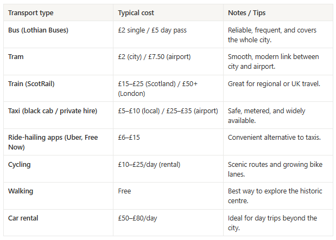Click 'Taxi (black cab / private hire)' text
The image size is (336, 240).
pos(52,111)
